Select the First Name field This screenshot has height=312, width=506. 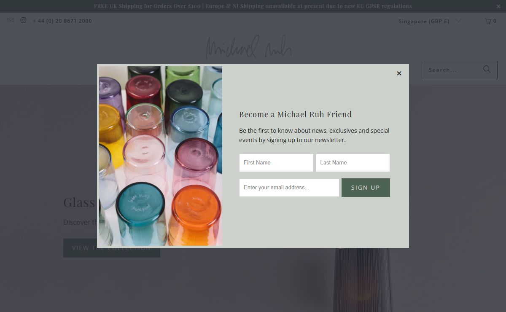pos(276,163)
